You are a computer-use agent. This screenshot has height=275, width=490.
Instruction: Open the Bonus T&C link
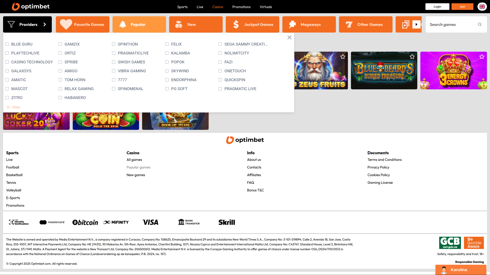[255, 190]
